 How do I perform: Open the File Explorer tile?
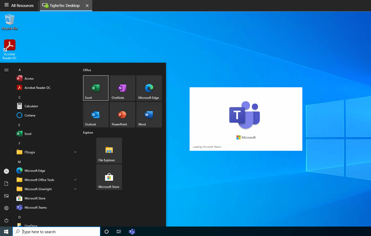(109, 151)
